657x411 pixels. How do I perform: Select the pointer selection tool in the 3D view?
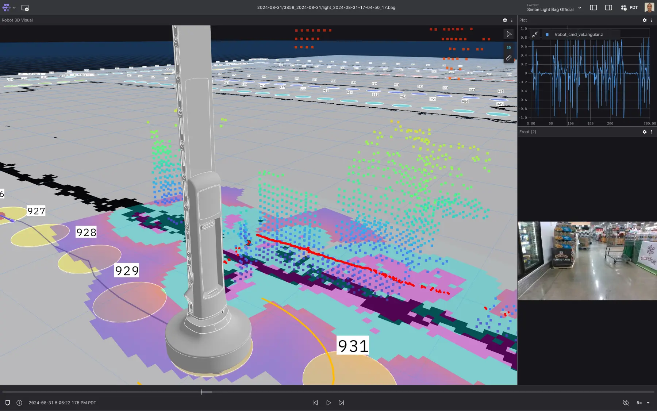(509, 34)
